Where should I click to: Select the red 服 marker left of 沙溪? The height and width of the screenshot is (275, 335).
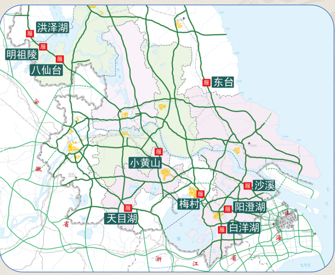click(247, 186)
